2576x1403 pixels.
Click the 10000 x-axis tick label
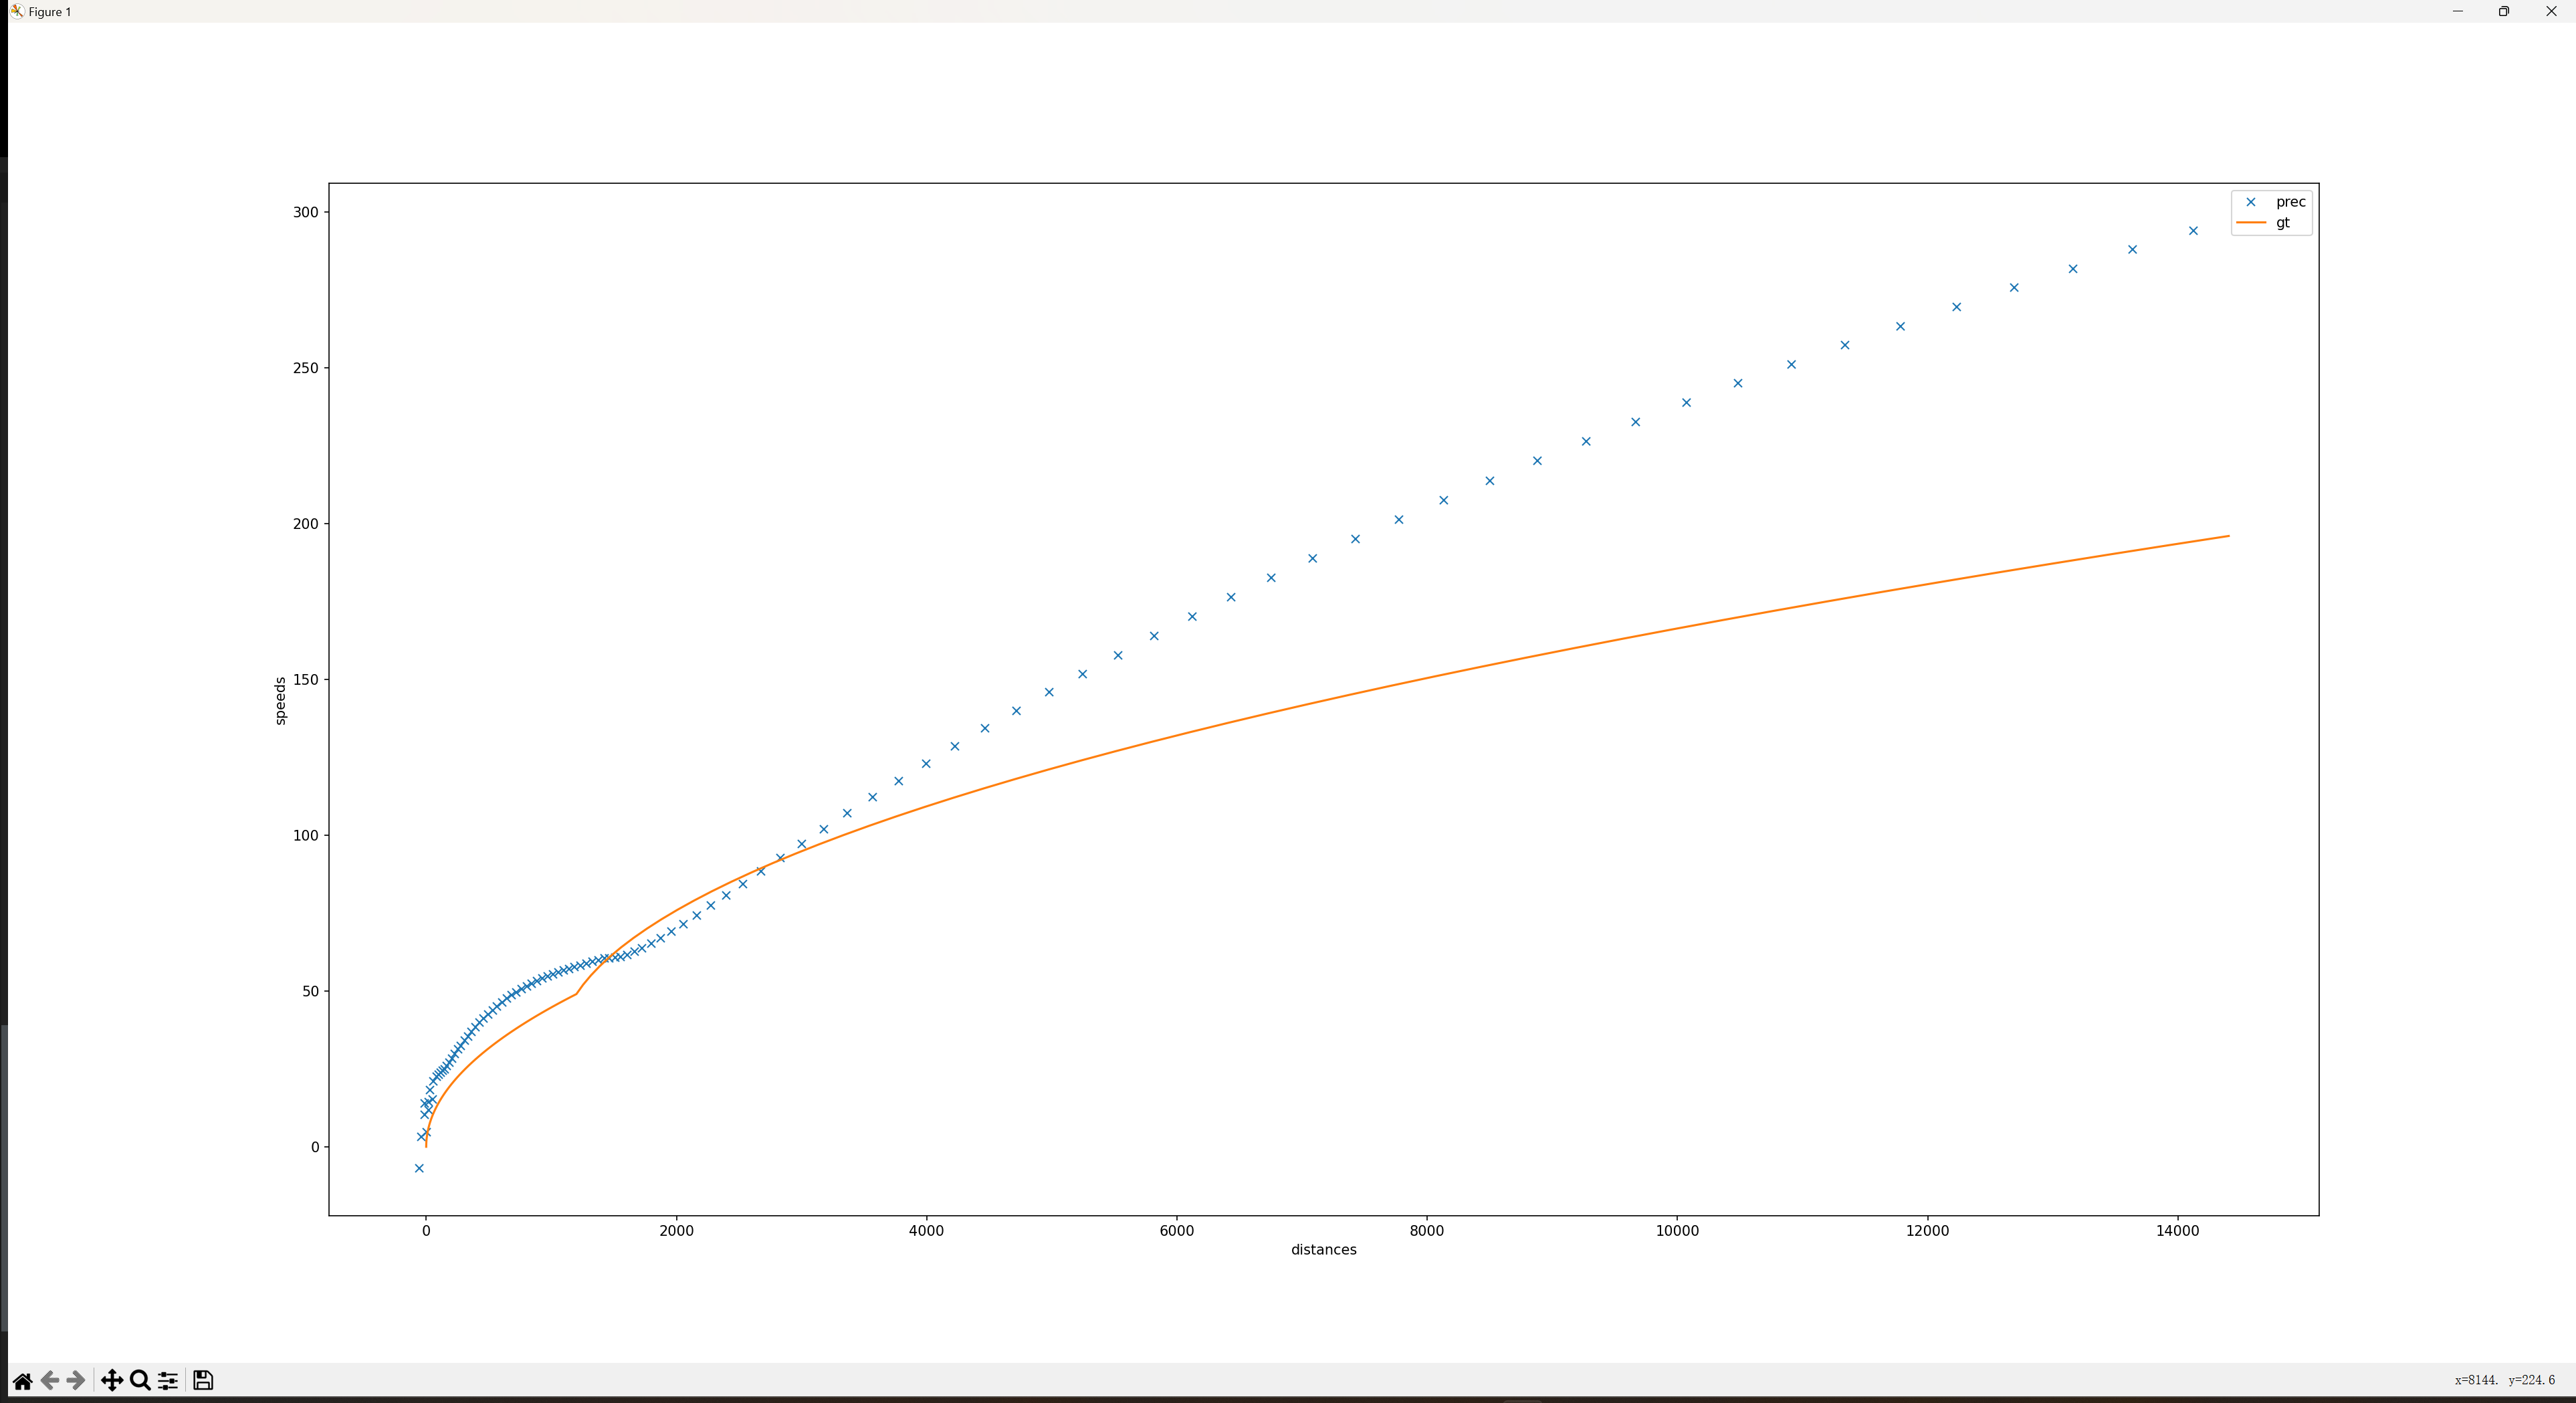[1677, 1231]
